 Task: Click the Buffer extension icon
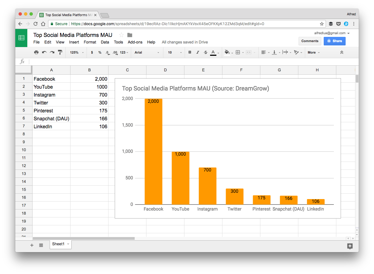(331, 24)
